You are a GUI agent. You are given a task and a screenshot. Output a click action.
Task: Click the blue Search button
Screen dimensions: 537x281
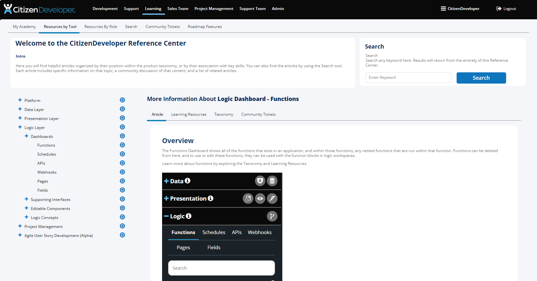[x=481, y=78]
